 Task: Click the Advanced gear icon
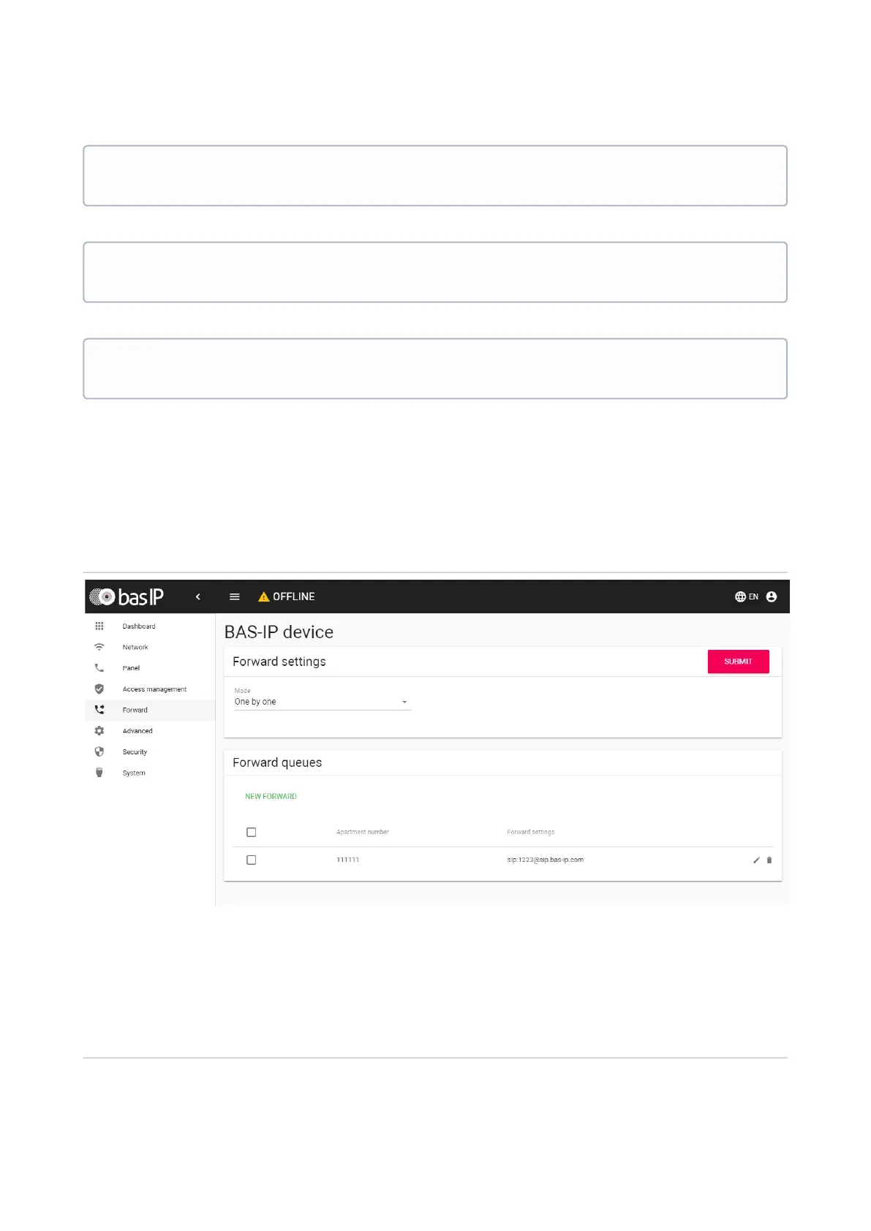pos(99,731)
